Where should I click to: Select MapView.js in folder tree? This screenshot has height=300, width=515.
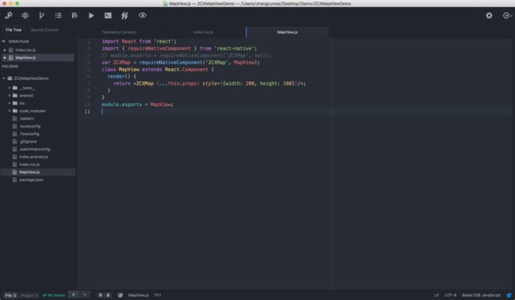[29, 173]
